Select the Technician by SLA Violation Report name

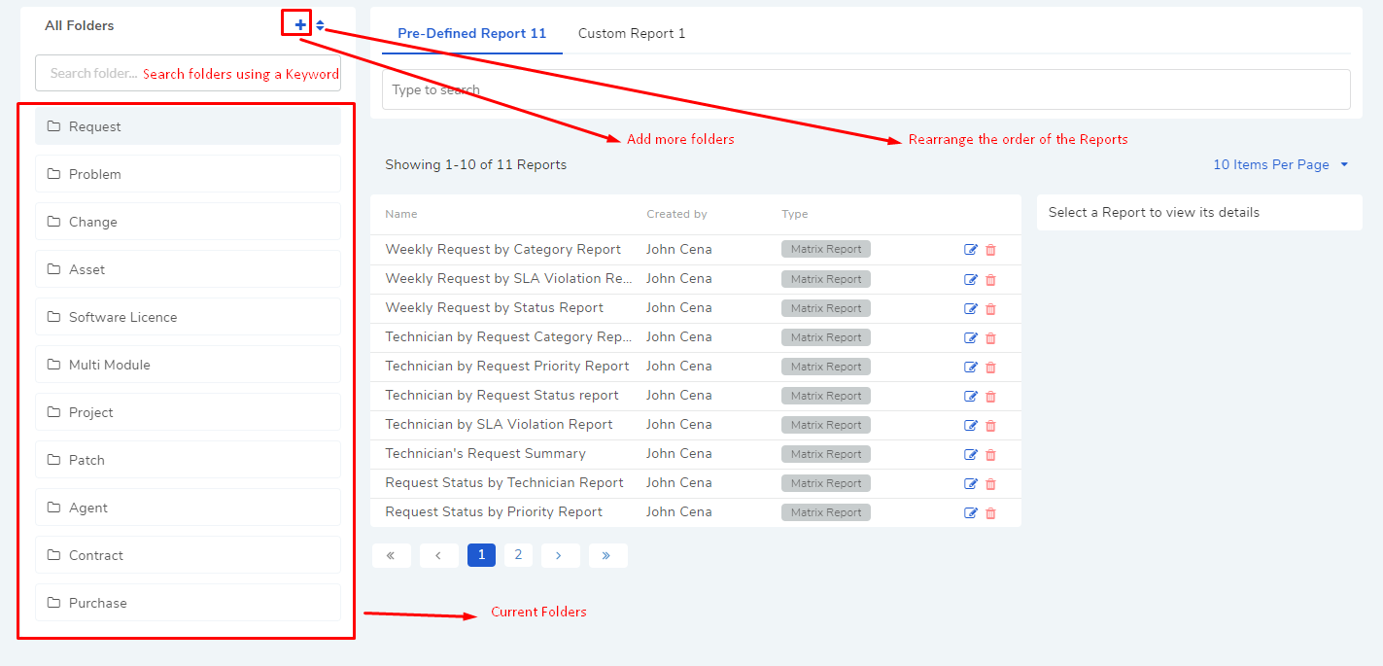499,424
